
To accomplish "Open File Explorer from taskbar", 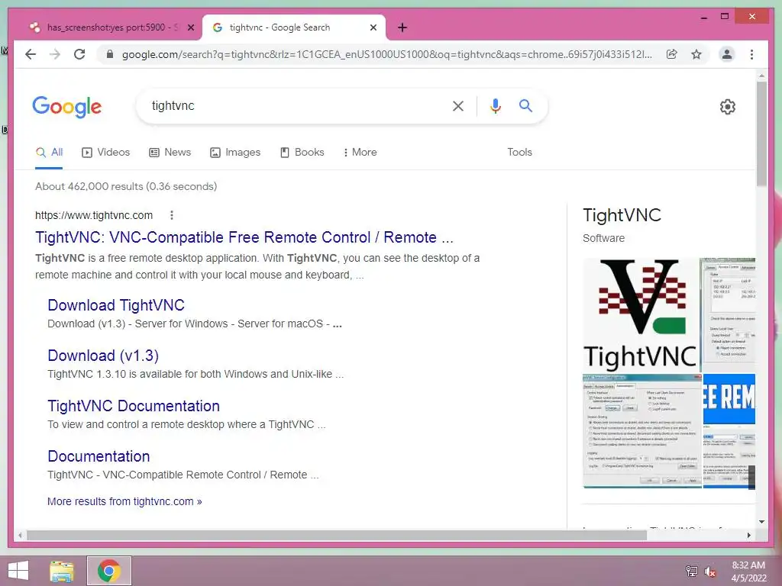I will (x=62, y=571).
